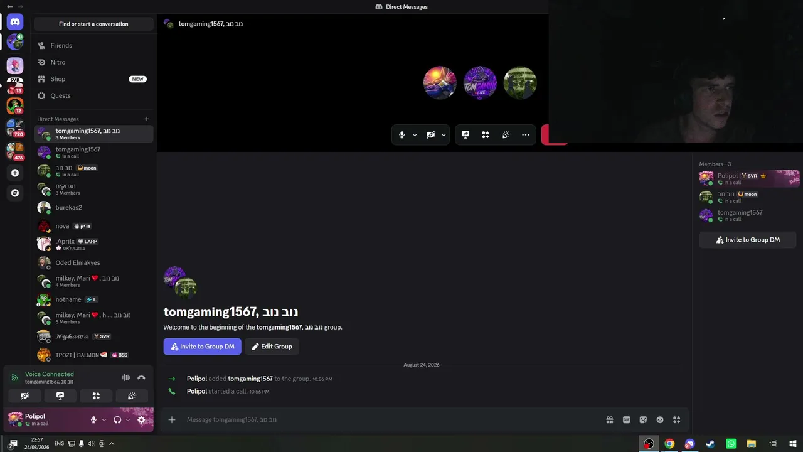The width and height of the screenshot is (803, 452).
Task: Turn on camera in the call controls bar
Action: 431,134
